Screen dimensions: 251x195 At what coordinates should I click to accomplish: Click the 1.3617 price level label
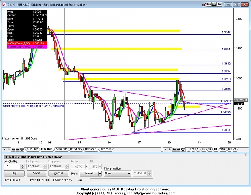click(226, 71)
